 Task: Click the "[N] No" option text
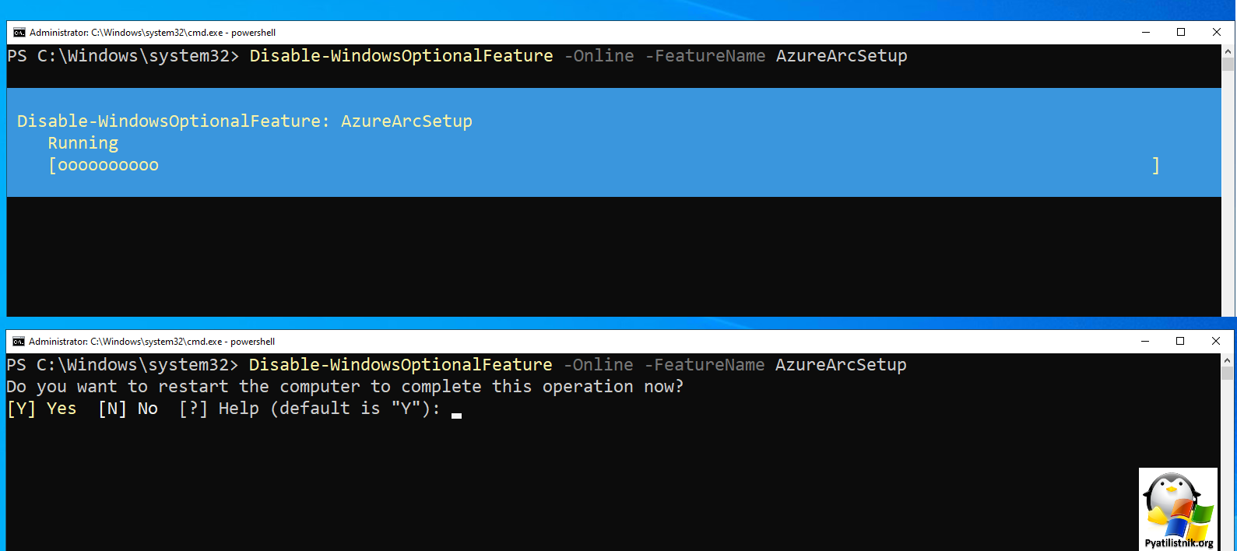pos(128,409)
